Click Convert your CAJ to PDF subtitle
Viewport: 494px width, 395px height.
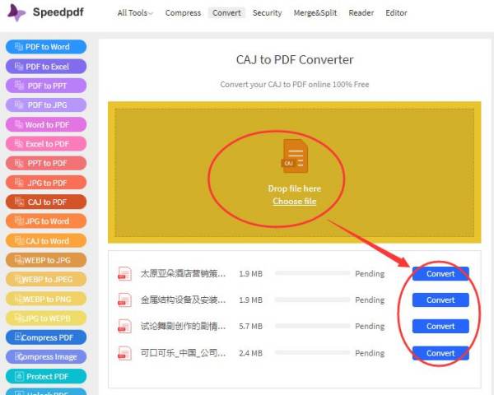tap(295, 85)
